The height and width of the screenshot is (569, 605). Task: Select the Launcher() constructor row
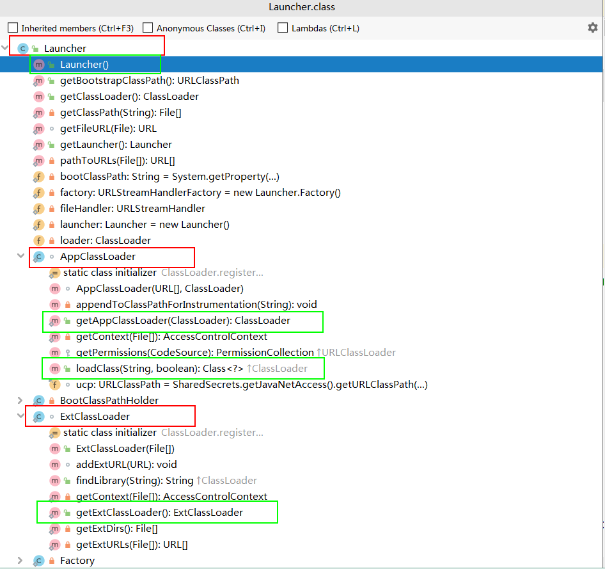(x=301, y=65)
